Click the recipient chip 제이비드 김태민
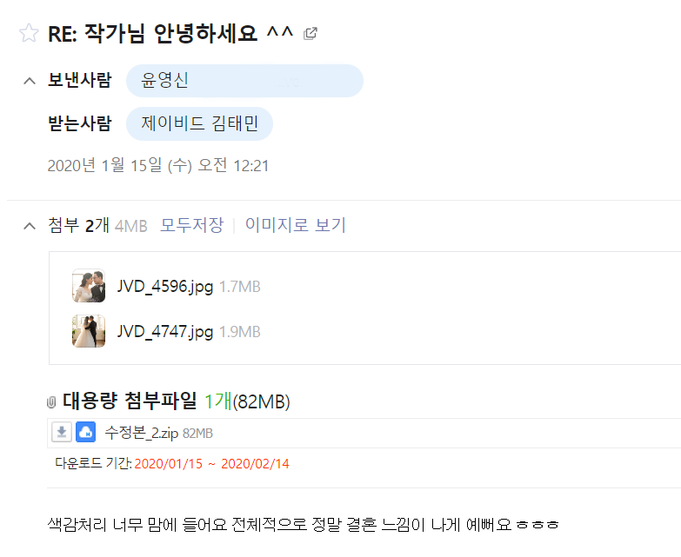 (x=200, y=123)
